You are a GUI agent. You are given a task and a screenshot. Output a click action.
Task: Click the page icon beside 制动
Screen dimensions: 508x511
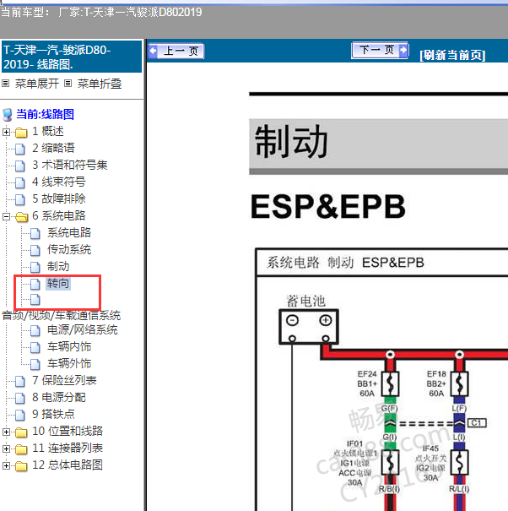(35, 268)
